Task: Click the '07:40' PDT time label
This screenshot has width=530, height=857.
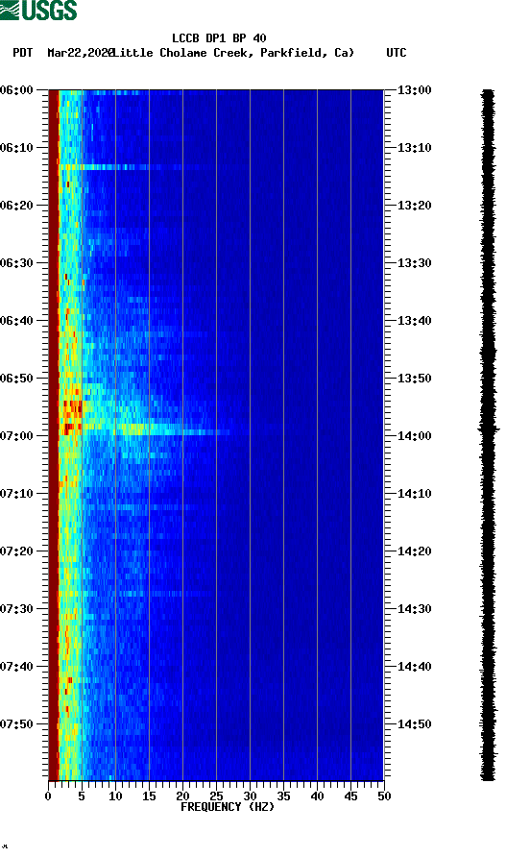Action: pyautogui.click(x=16, y=667)
